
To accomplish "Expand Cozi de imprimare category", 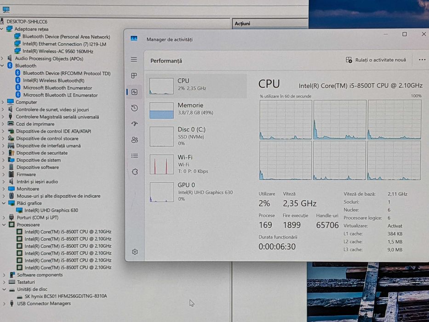I will pos(3,124).
